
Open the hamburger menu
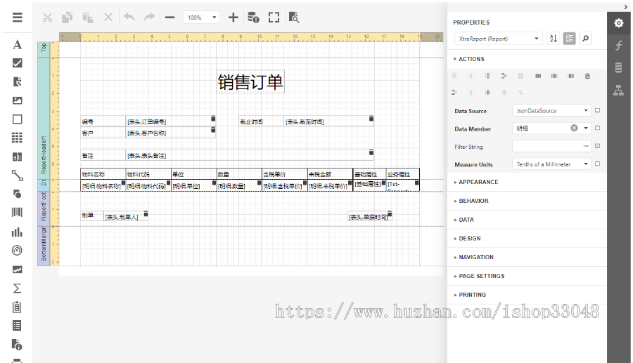coord(18,18)
